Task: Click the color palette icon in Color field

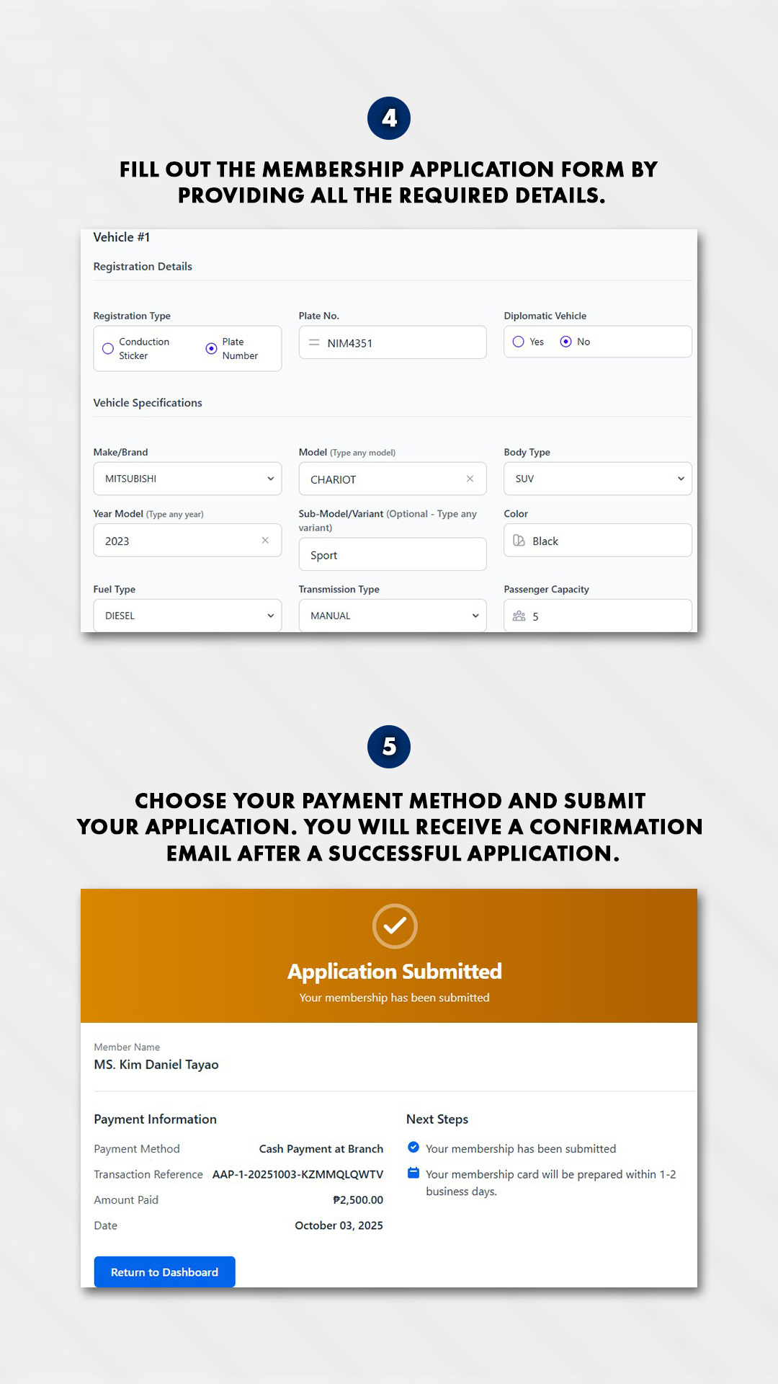Action: pyautogui.click(x=519, y=541)
